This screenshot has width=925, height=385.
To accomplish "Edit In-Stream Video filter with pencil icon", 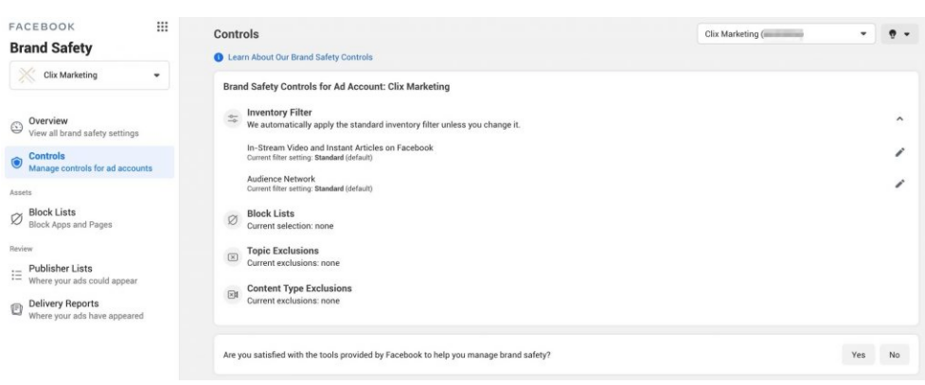I will (899, 152).
